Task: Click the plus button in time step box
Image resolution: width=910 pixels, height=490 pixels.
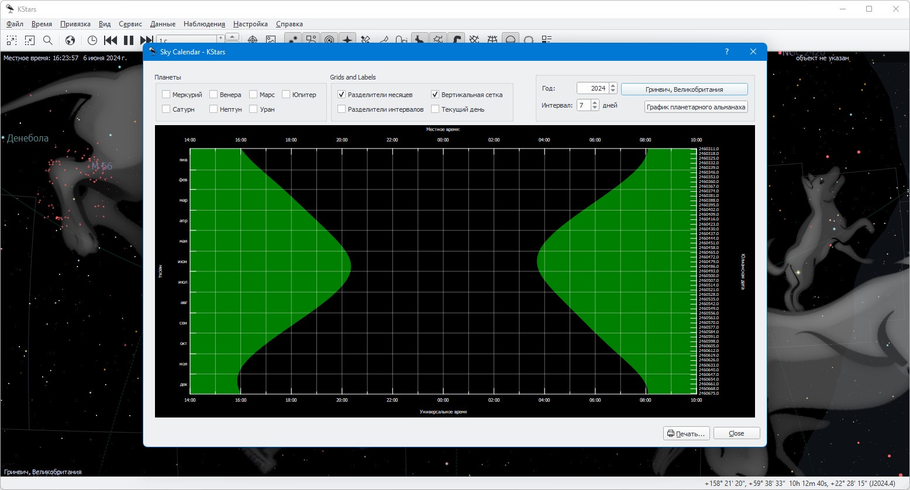Action: click(220, 39)
